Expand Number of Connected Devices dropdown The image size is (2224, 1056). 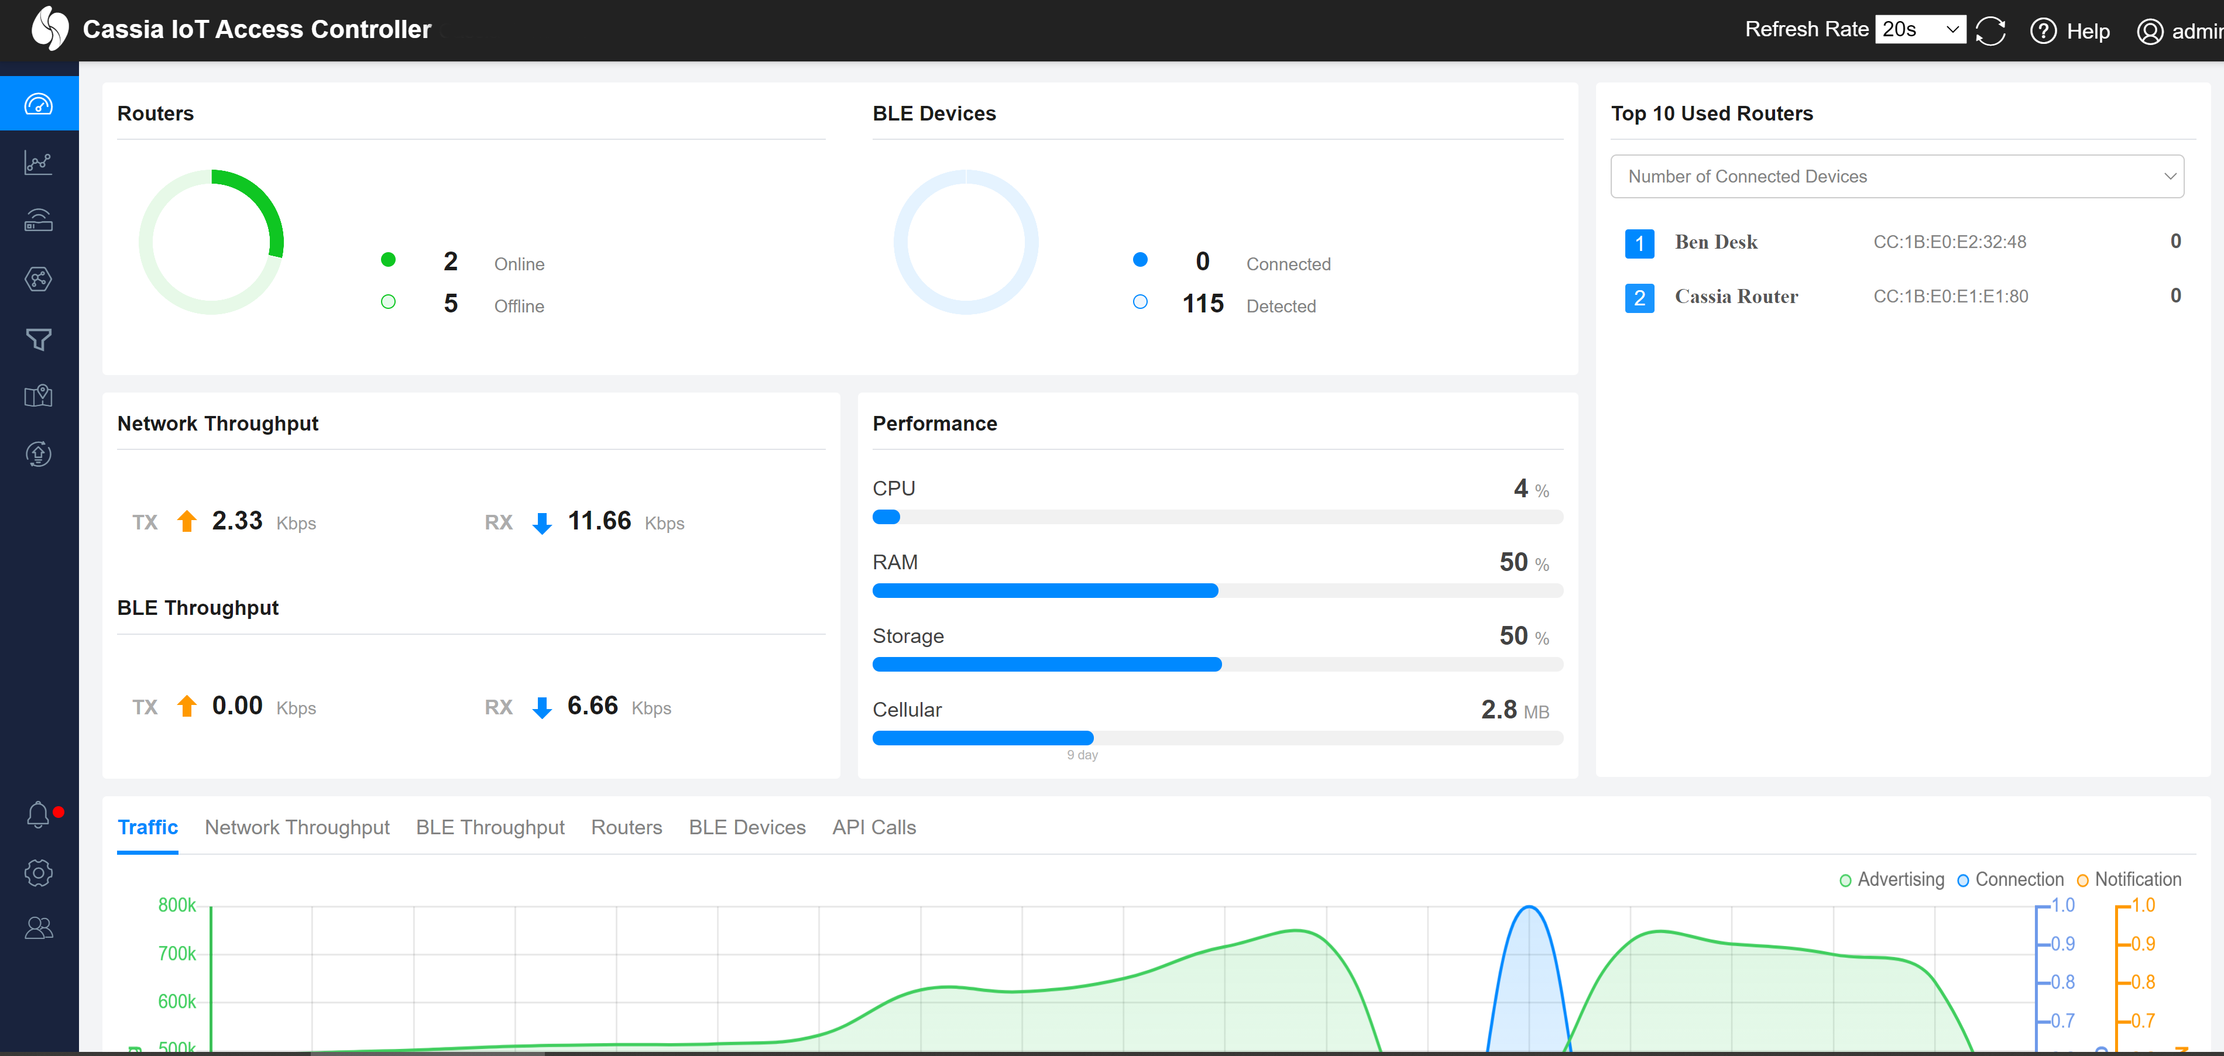(x=1897, y=176)
